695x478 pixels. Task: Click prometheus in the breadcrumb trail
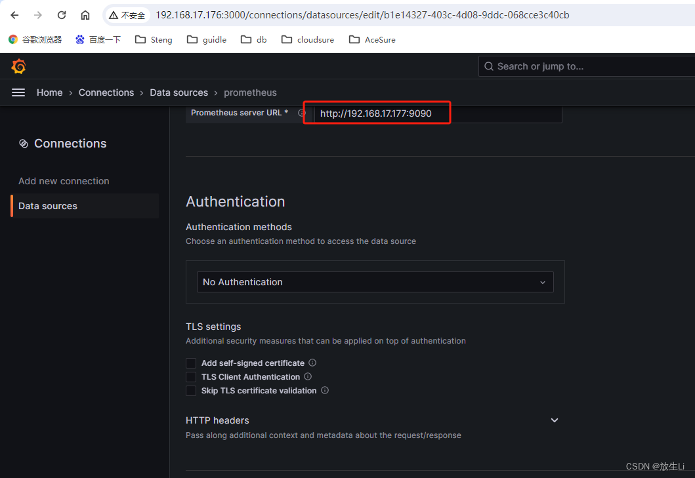point(250,92)
